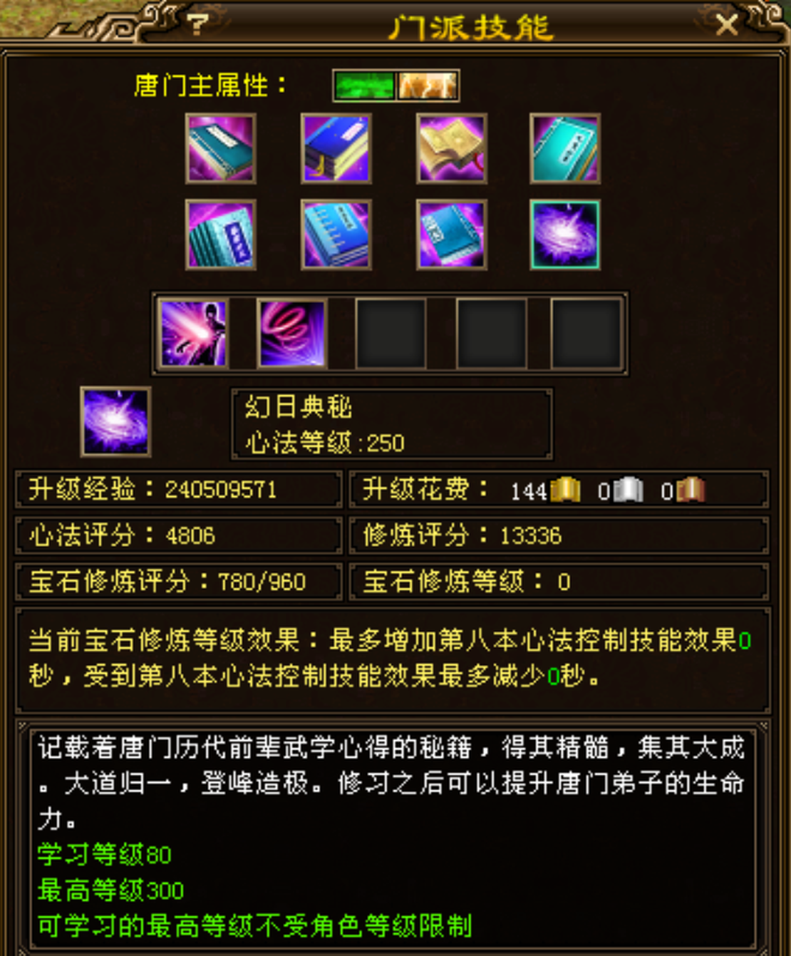Viewport: 791px width, 956px height.
Task: Close the 门派技能 window
Action: (x=726, y=26)
